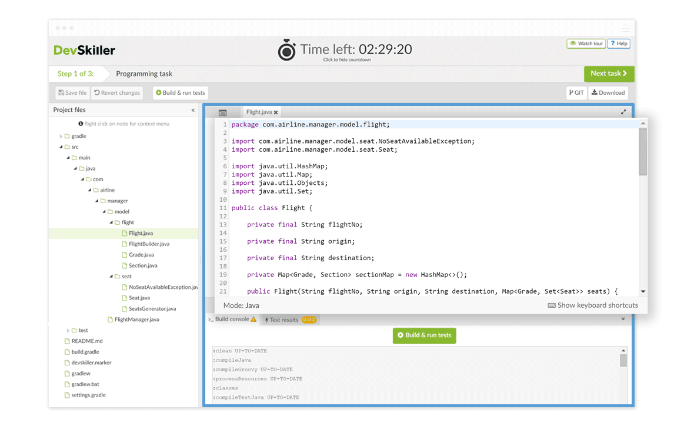Image resolution: width=684 pixels, height=429 pixels.
Task: Open devskiller.marker file
Action: (91, 363)
